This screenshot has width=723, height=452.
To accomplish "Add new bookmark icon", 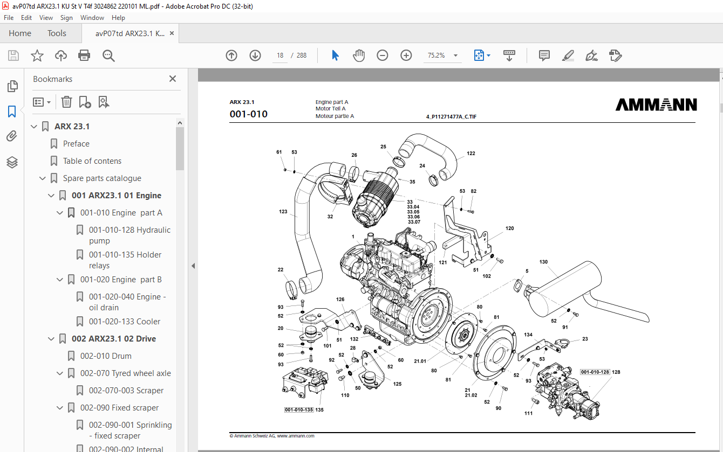I will click(x=85, y=102).
